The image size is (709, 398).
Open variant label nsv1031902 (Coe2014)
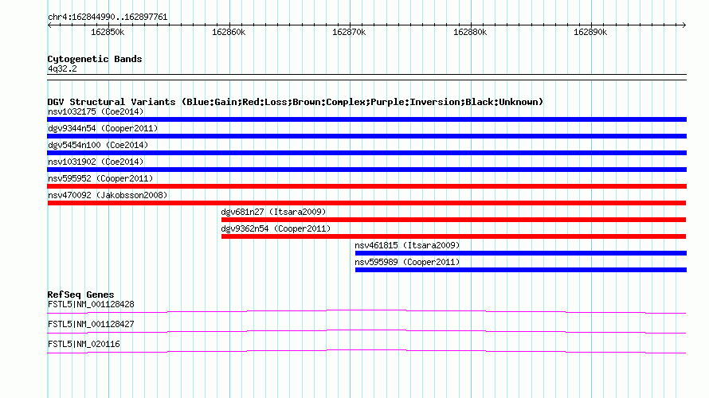[x=96, y=162]
